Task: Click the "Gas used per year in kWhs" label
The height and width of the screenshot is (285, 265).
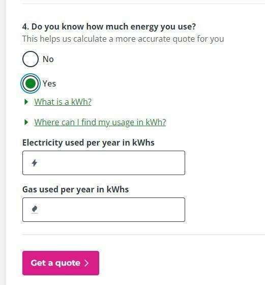Action: (76, 189)
